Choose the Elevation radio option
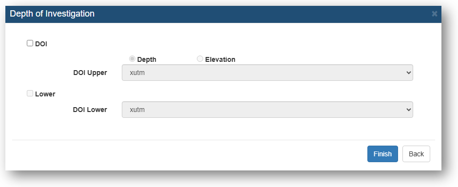458x187 pixels. [200, 59]
